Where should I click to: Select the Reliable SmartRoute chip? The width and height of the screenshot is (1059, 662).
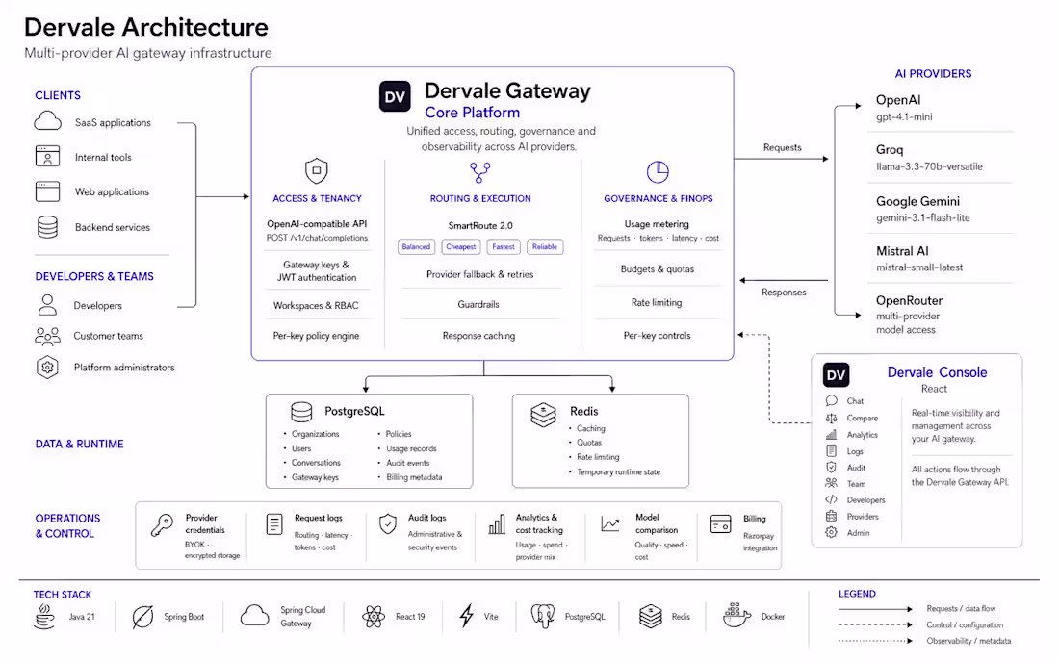click(x=545, y=247)
